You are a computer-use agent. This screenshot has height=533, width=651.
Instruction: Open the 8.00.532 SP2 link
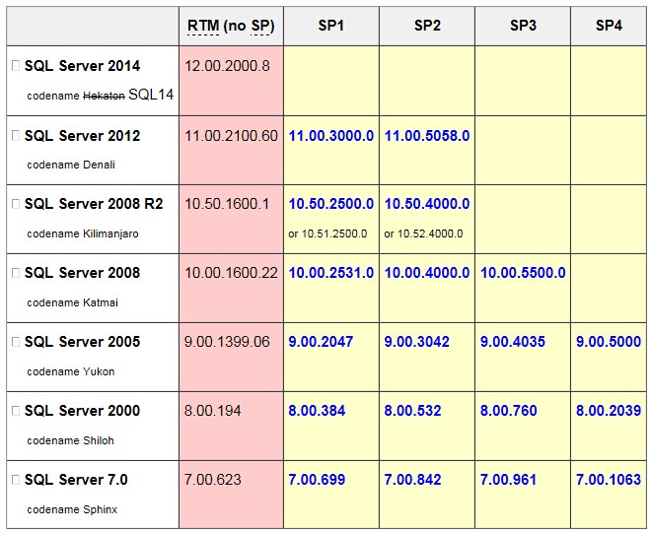point(412,411)
